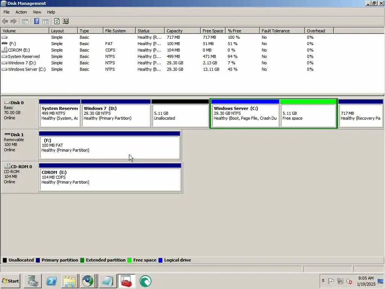The width and height of the screenshot is (385, 289).
Task: Click the red toolbox icon on the taskbar
Action: [126, 281]
